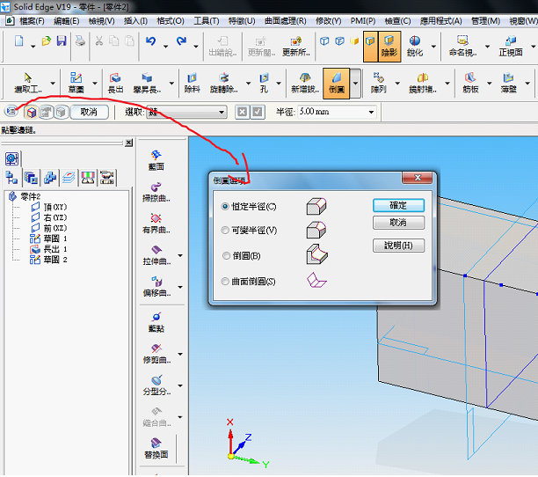Image resolution: width=538 pixels, height=477 pixels.
Task: Open the 命名視.. named views tool
Action: coord(462,47)
